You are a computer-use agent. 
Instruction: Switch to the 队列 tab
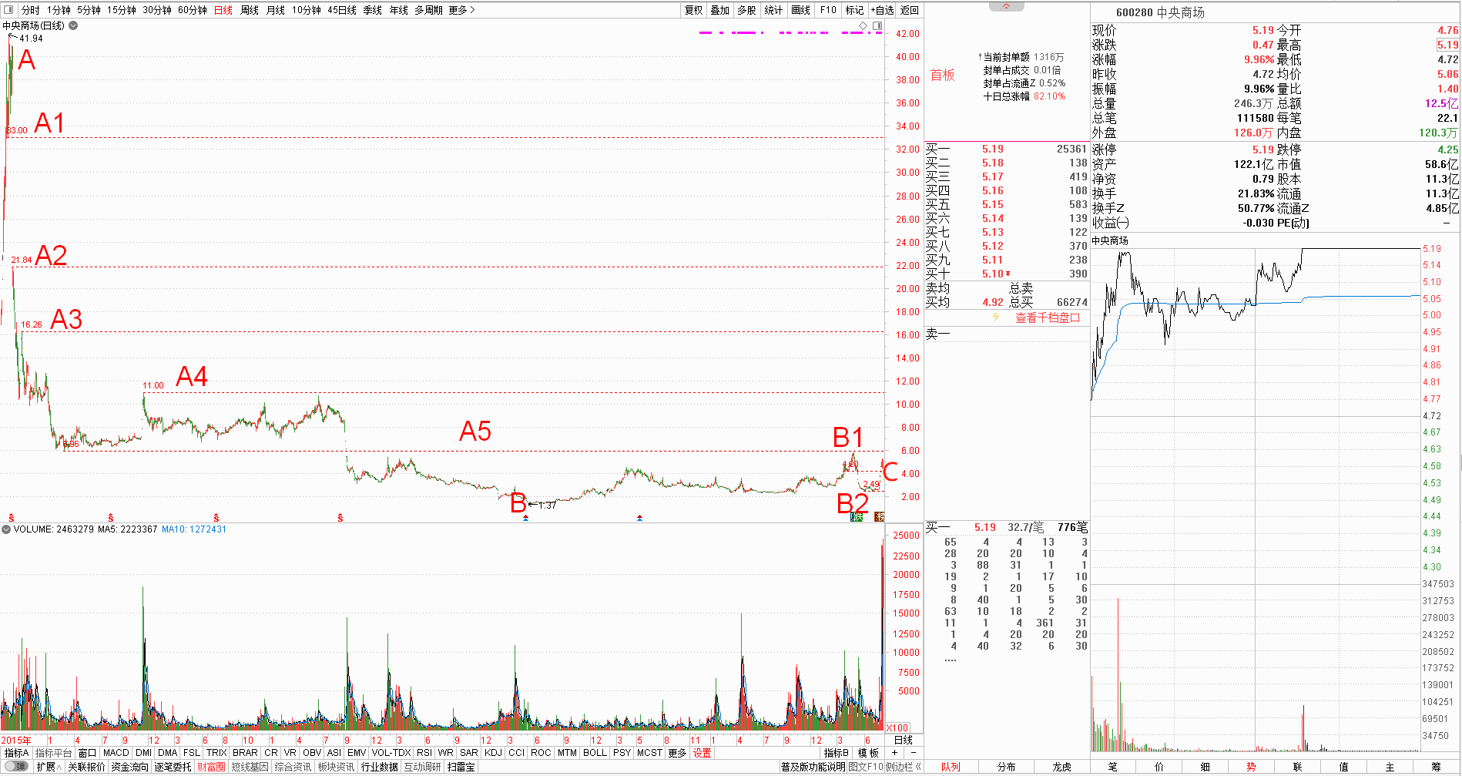click(x=951, y=767)
